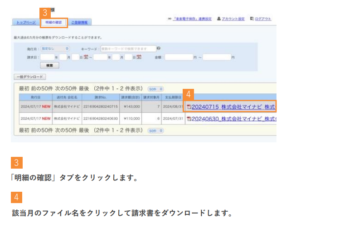Click the link icon before 楽楽電子保存
The width and height of the screenshot is (354, 233).
click(x=170, y=19)
